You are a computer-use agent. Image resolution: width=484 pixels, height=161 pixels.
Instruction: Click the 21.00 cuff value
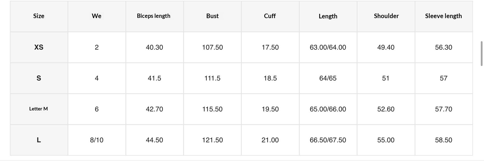[x=270, y=140]
